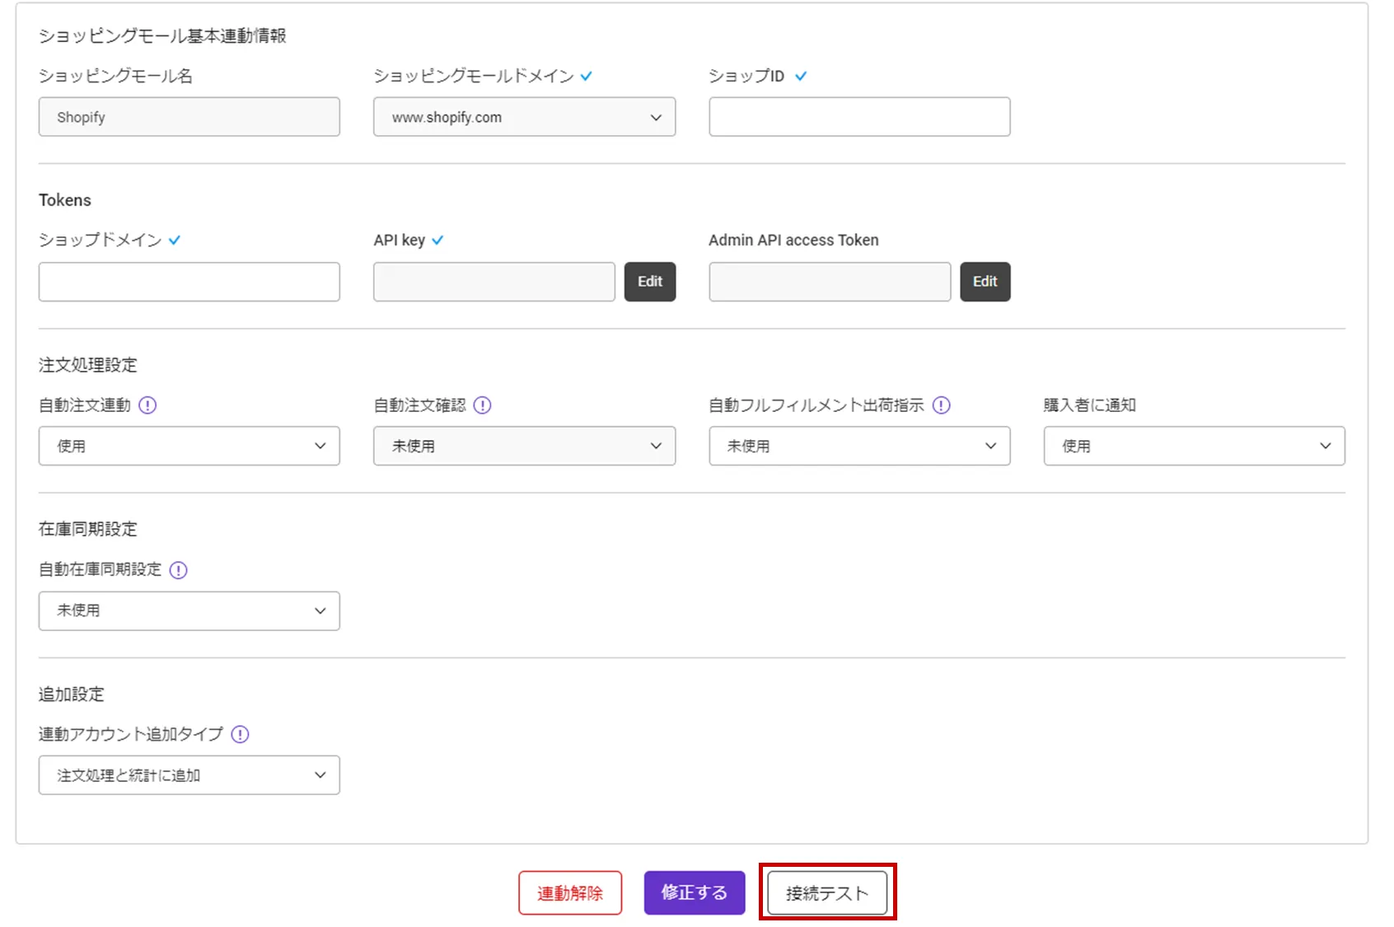The height and width of the screenshot is (927, 1394).
Task: Click the 注文処理設定 heading
Action: [88, 365]
